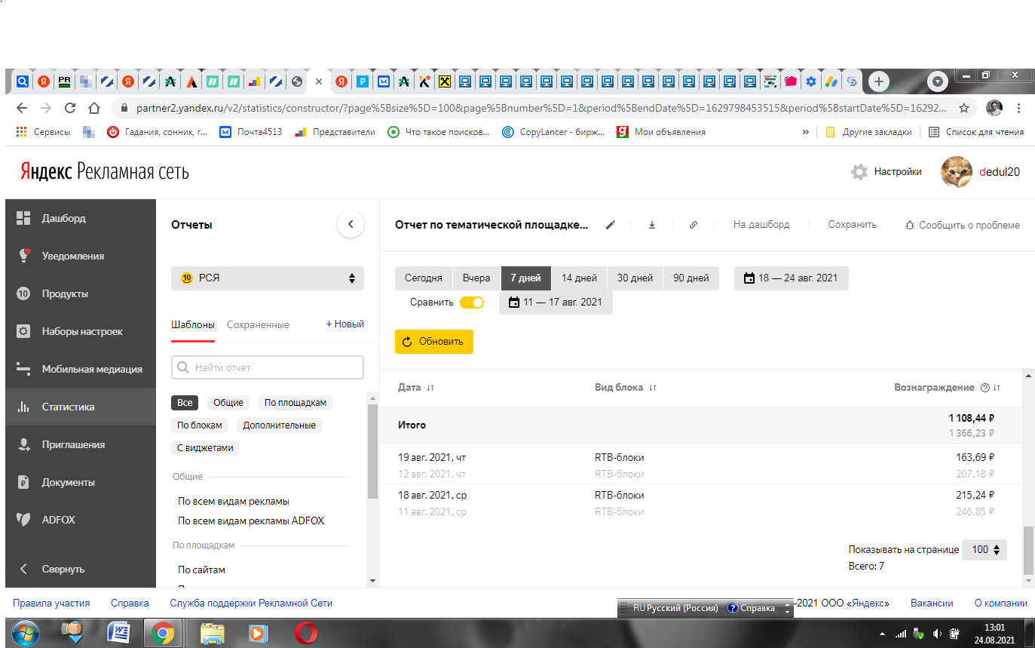The height and width of the screenshot is (648, 1035).
Task: Open Приглашения in the sidebar
Action: pyautogui.click(x=81, y=444)
